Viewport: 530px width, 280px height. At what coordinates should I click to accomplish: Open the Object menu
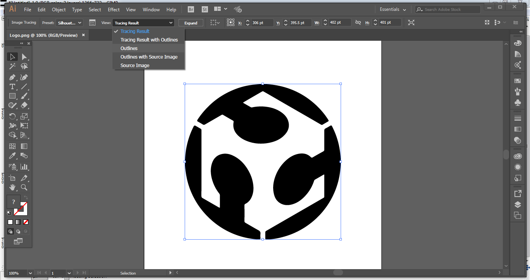tap(59, 9)
